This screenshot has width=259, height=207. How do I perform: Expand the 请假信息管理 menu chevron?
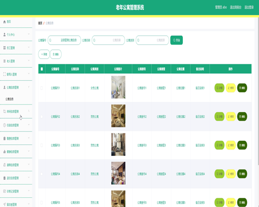coord(29,165)
